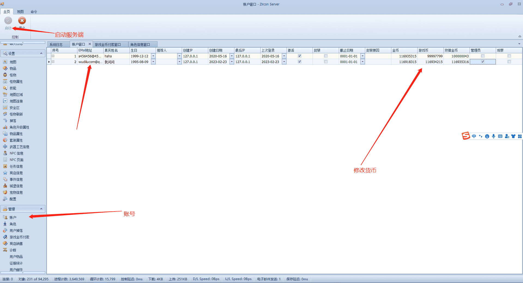The height and width of the screenshot is (283, 523).
Task: Toggle 观察 checkbox for account 2
Action: (509, 62)
